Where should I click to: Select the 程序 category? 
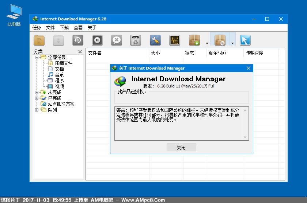point(59,81)
